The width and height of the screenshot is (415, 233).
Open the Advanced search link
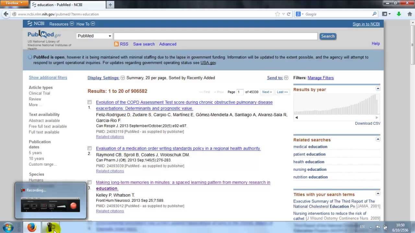click(x=168, y=44)
